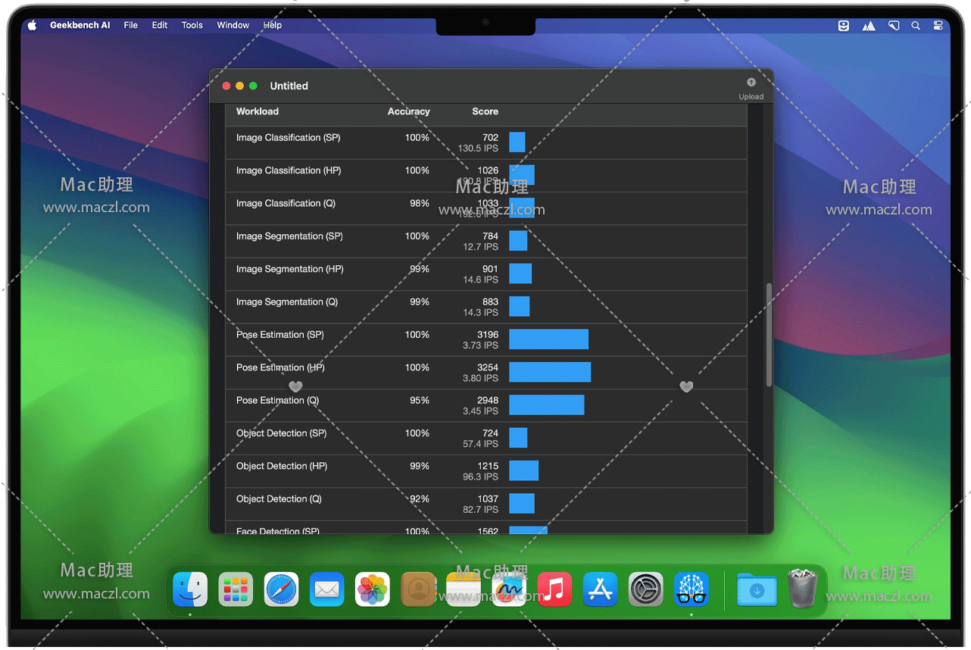The height and width of the screenshot is (650, 971).
Task: Open Finder from the Dock
Action: (x=190, y=589)
